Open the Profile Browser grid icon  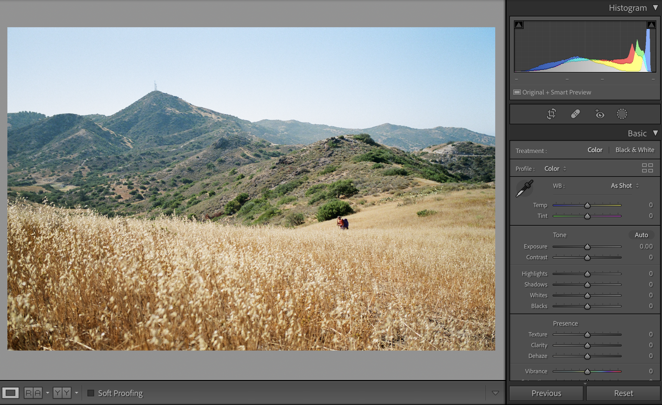(x=647, y=168)
